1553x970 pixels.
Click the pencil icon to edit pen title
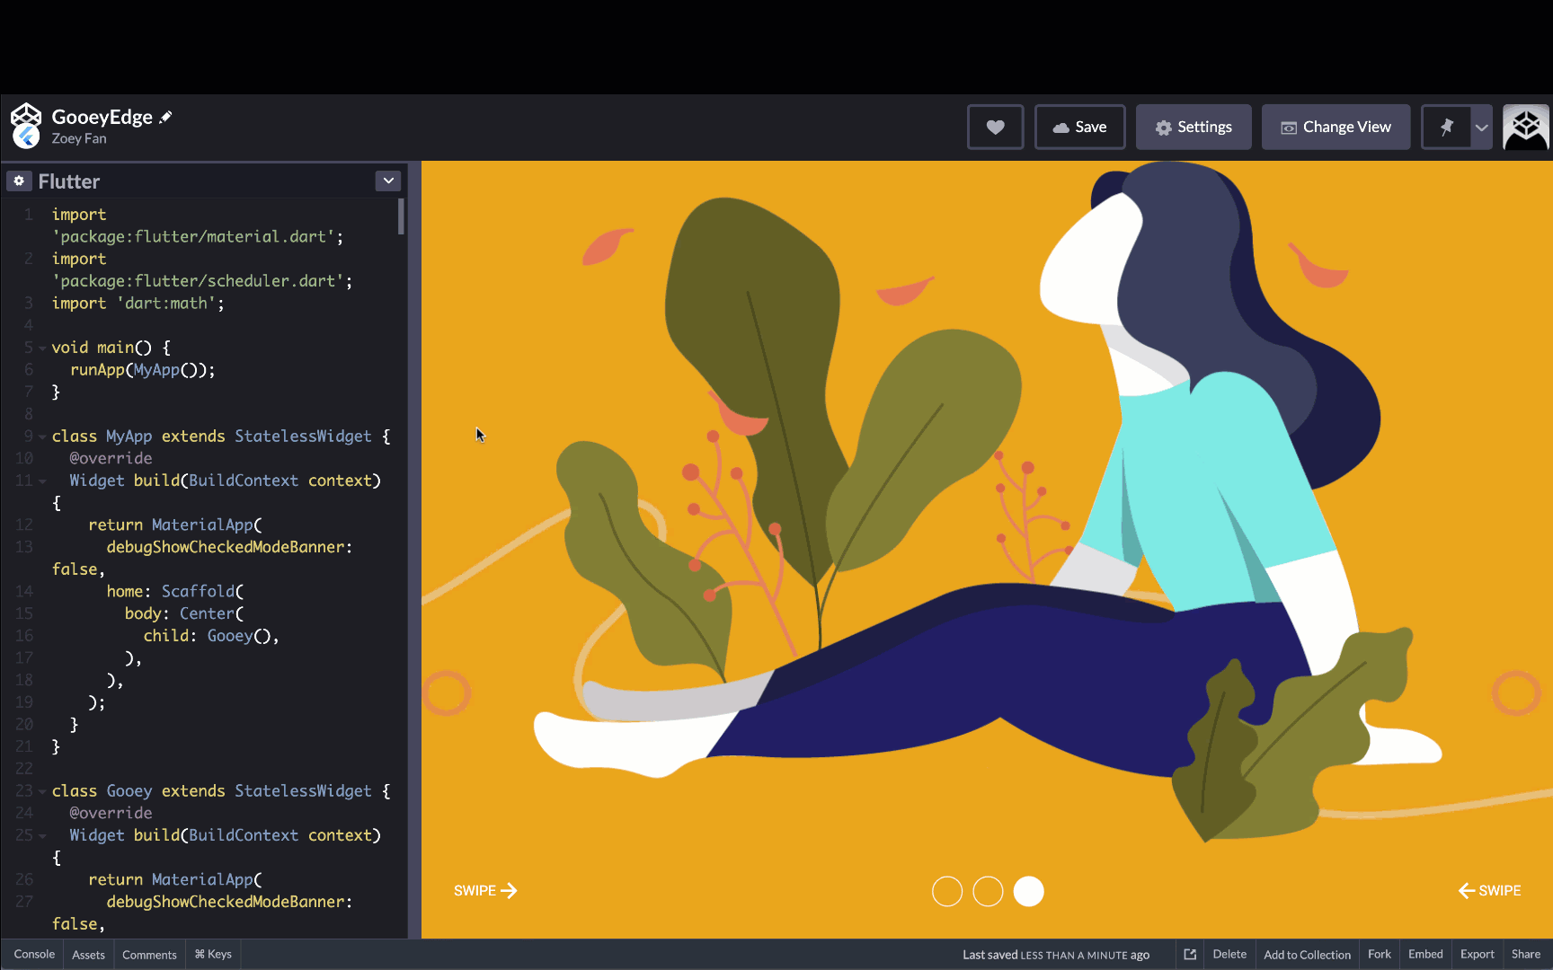click(165, 118)
